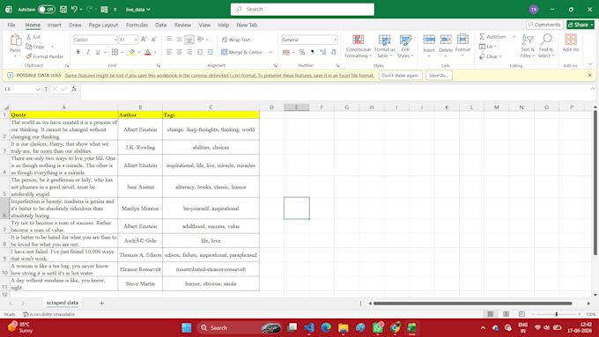
Task: Click the Cut scissors icon
Action: point(29,37)
